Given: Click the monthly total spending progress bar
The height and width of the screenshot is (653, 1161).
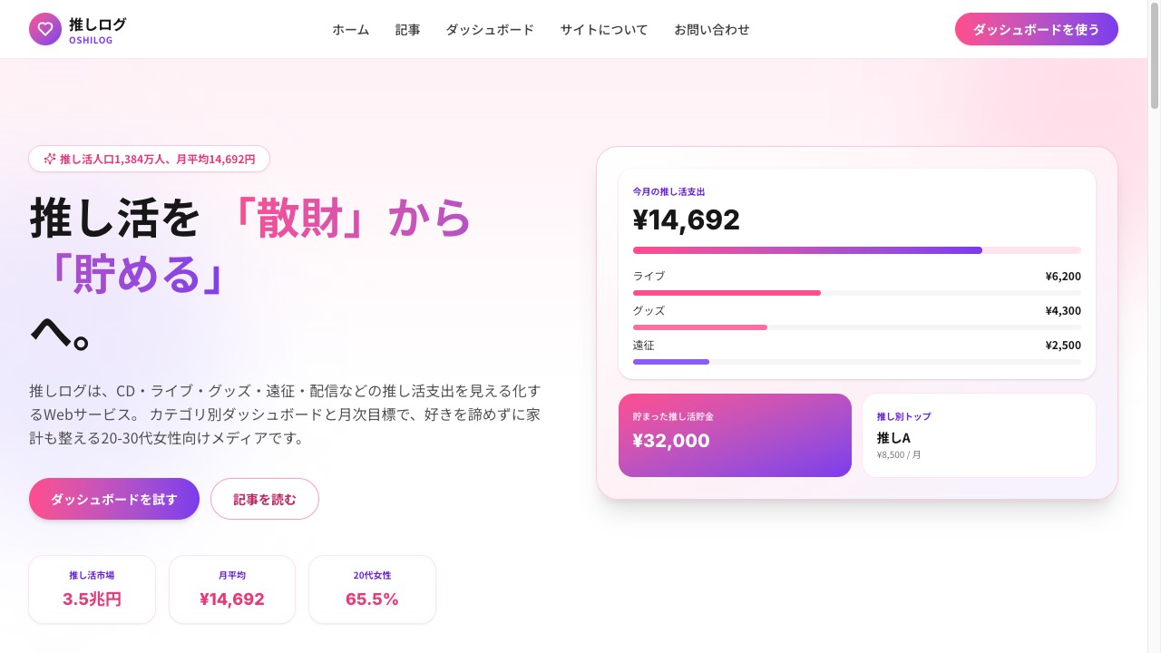Looking at the screenshot, I should (856, 250).
